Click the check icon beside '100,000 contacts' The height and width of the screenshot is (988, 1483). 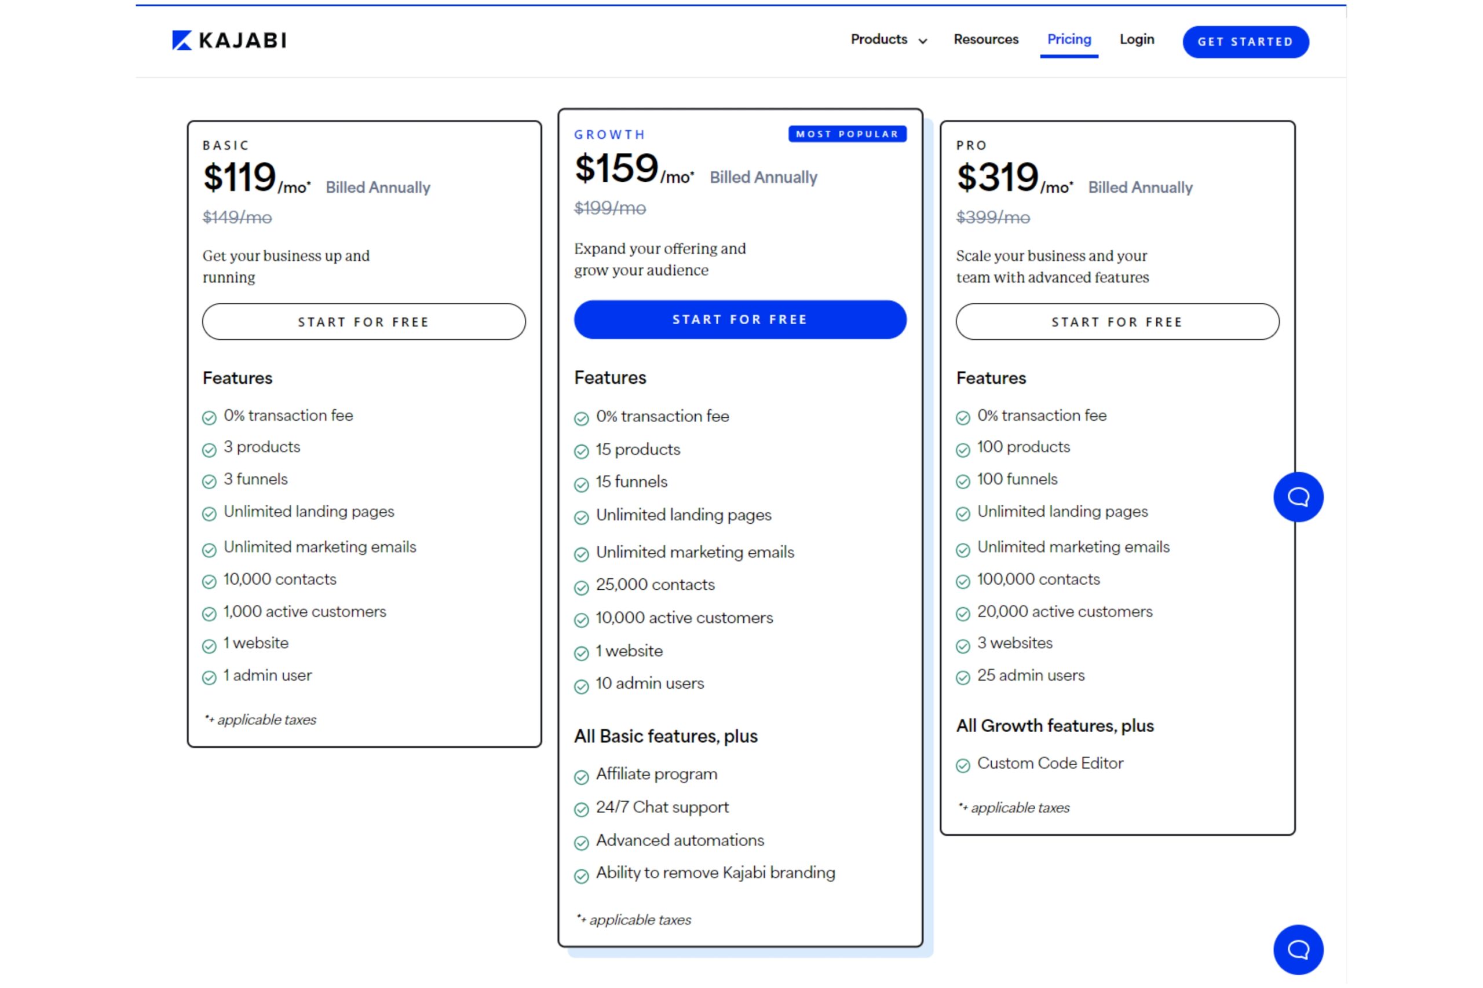click(x=962, y=581)
